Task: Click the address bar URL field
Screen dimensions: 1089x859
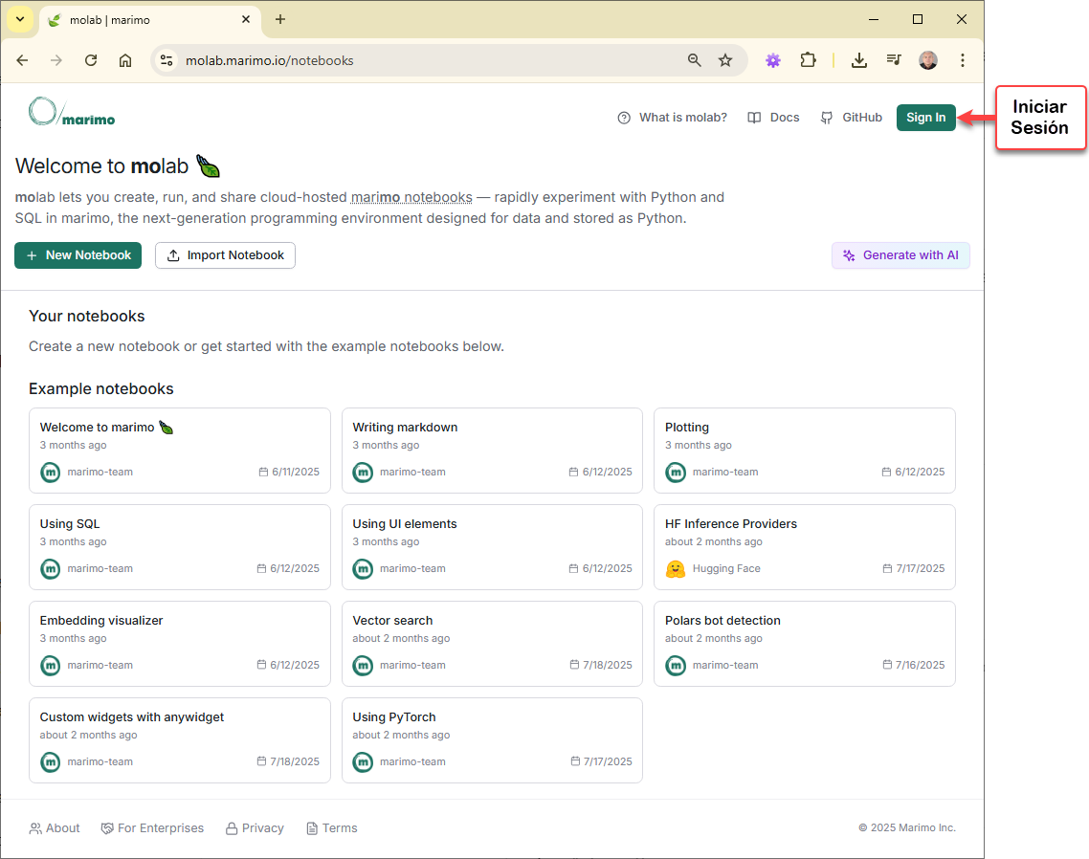Action: 421,60
